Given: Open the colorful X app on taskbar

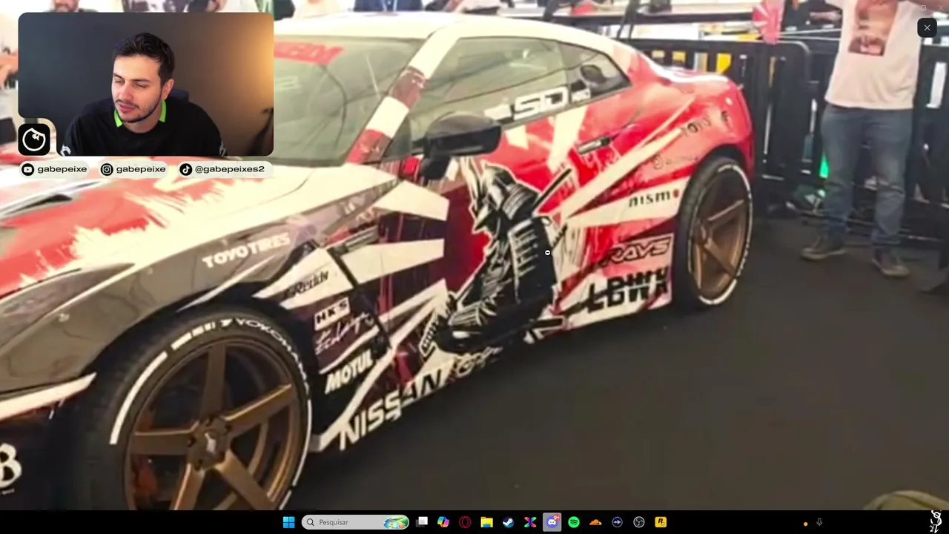Looking at the screenshot, I should click(x=530, y=522).
